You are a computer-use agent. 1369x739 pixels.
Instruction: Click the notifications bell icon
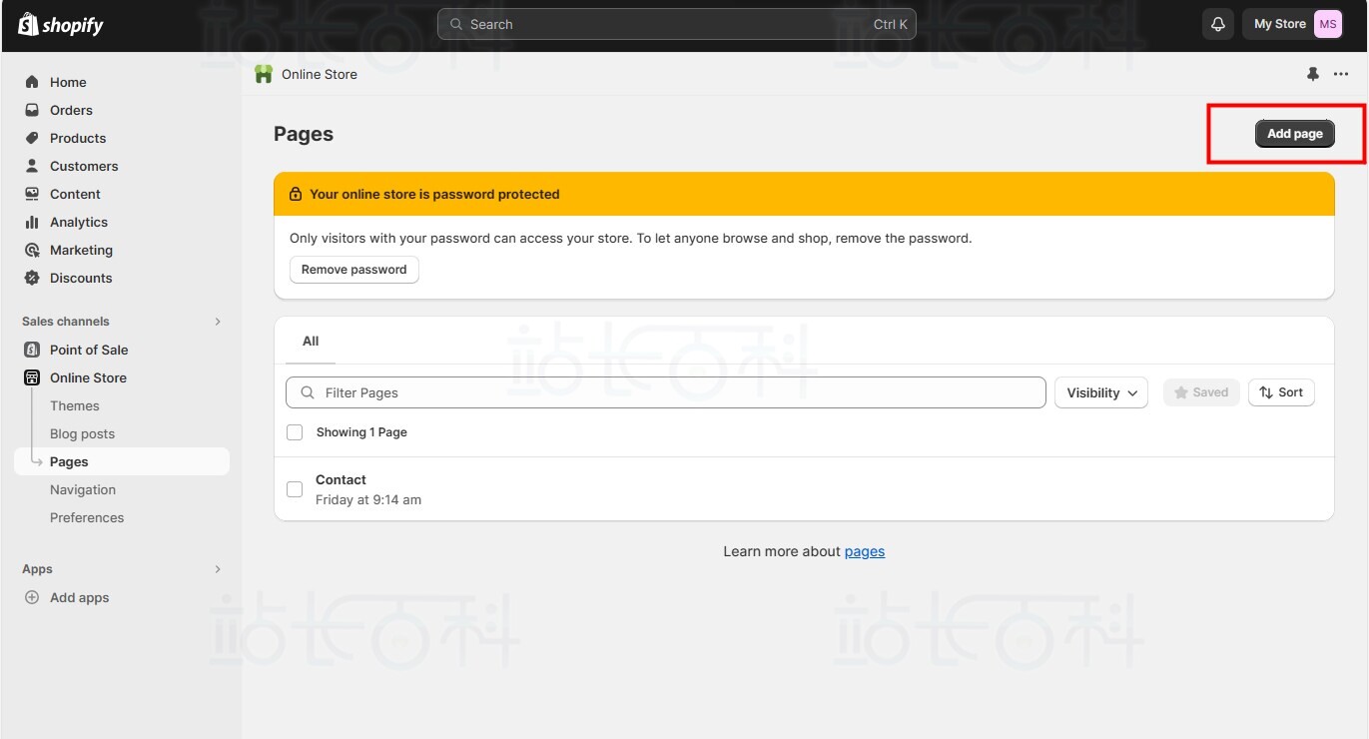[x=1217, y=25]
